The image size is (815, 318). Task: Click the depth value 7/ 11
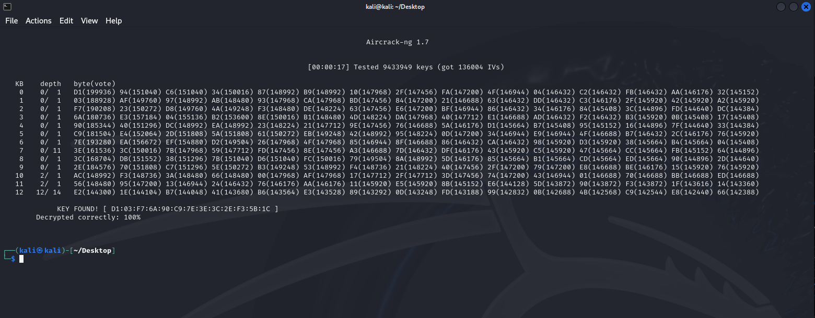click(51, 151)
